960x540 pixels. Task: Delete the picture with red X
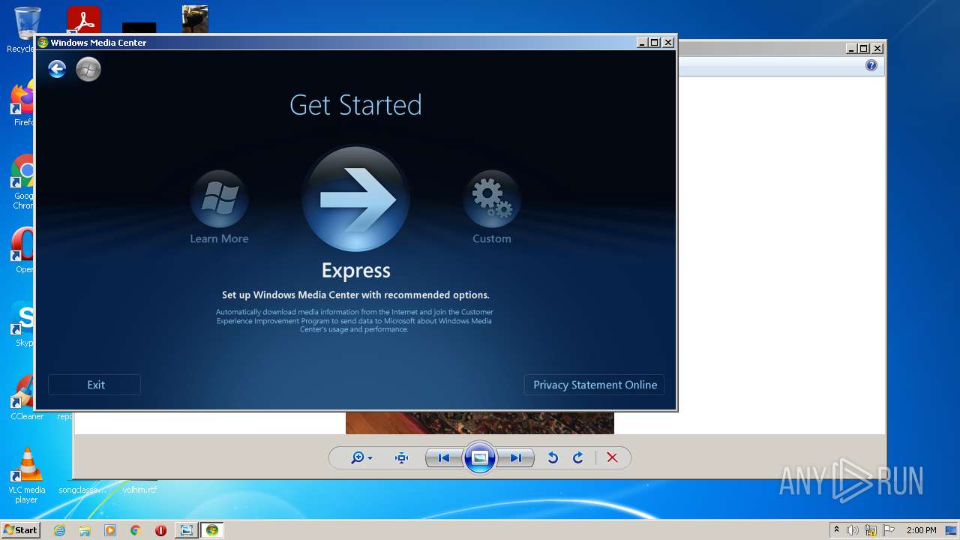click(612, 457)
